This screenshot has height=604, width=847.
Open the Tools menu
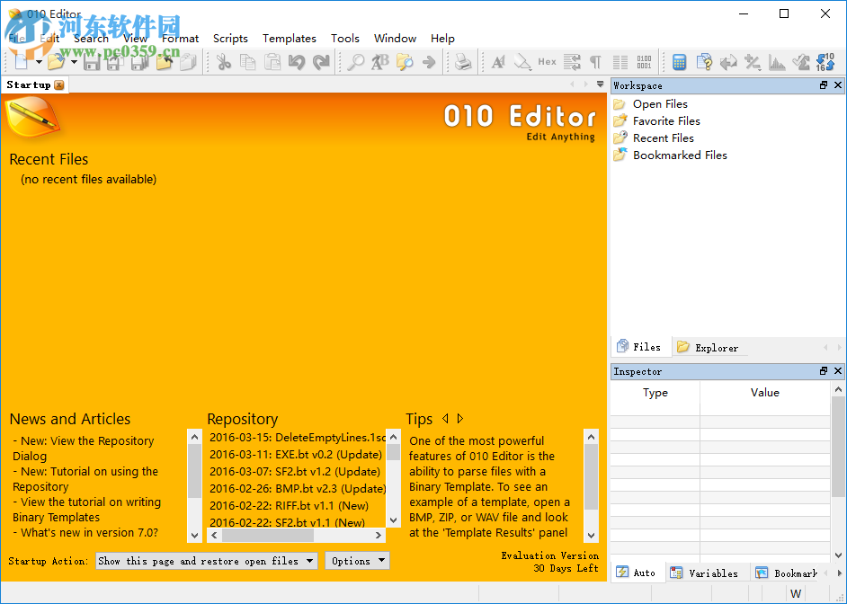tap(345, 39)
